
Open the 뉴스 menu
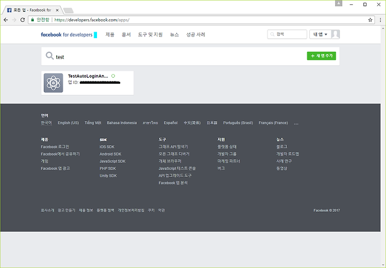click(174, 34)
